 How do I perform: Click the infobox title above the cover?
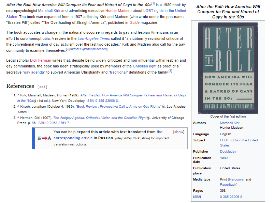click(x=228, y=12)
